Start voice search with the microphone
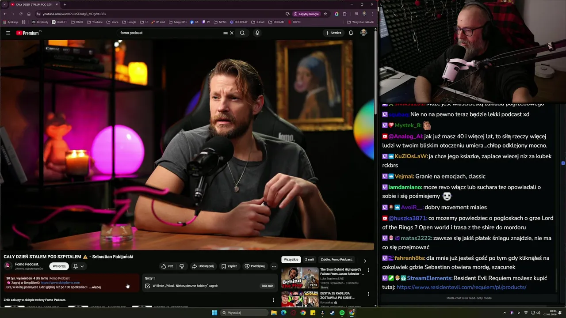The image size is (566, 318). click(257, 33)
